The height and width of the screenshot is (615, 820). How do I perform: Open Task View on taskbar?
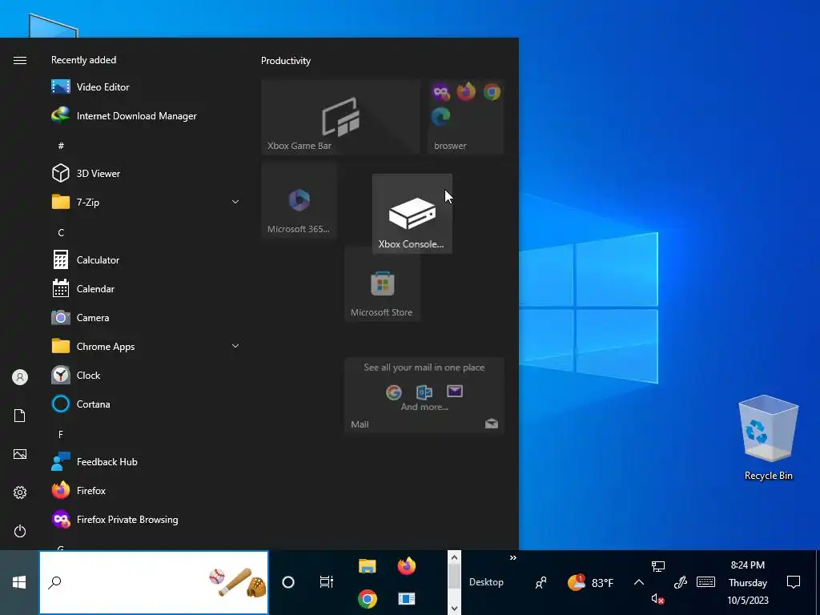[x=327, y=581]
